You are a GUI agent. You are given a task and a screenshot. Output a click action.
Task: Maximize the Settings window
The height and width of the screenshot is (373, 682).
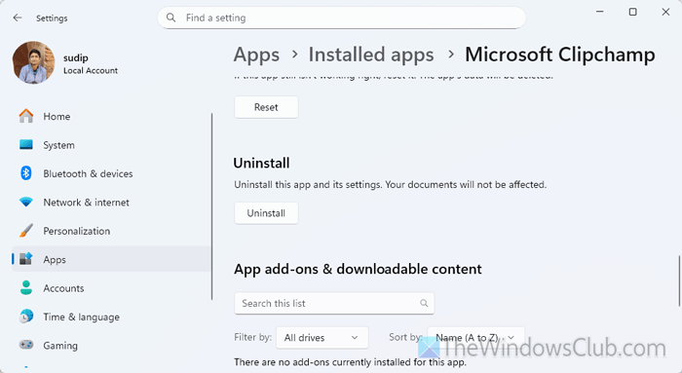pos(633,12)
